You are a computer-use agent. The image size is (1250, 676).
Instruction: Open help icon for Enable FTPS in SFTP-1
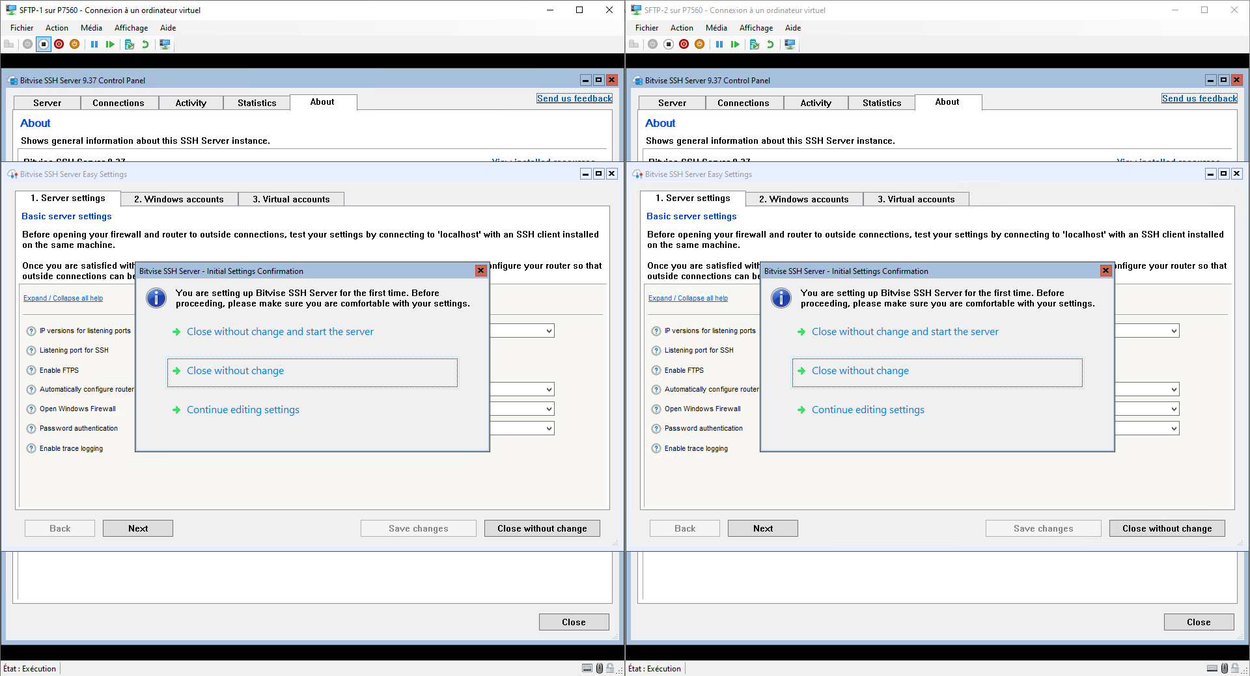31,370
